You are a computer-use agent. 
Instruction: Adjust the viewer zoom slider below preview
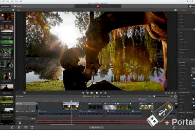coord(24,93)
